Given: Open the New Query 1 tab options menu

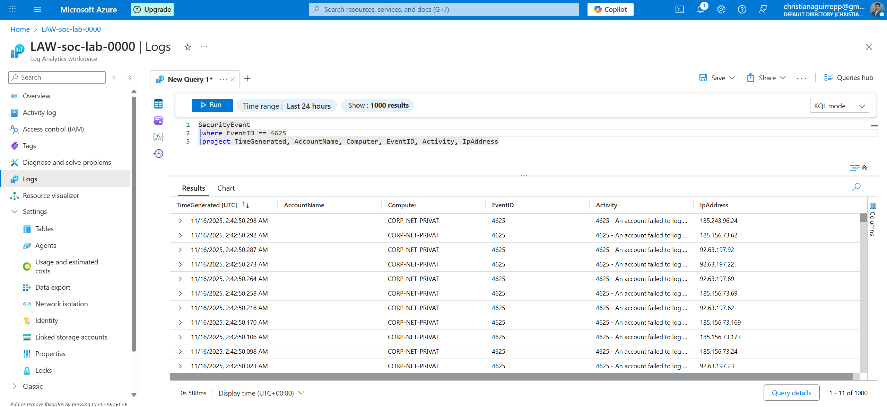Looking at the screenshot, I should pyautogui.click(x=223, y=79).
